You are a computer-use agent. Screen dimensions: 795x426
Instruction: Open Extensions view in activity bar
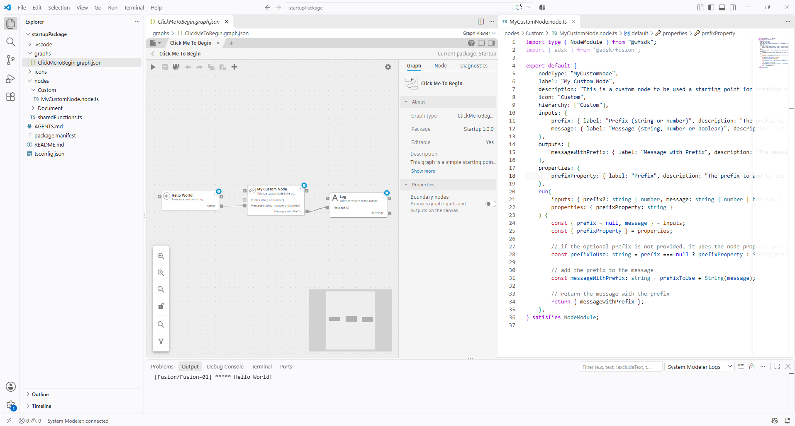click(x=11, y=97)
